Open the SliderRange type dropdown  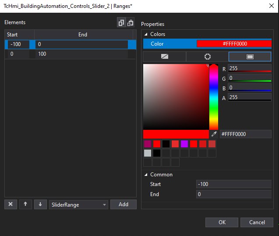[x=78, y=204]
